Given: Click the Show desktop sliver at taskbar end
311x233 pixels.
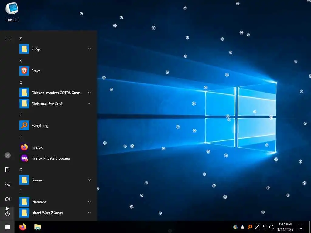Looking at the screenshot, I should pos(310,227).
